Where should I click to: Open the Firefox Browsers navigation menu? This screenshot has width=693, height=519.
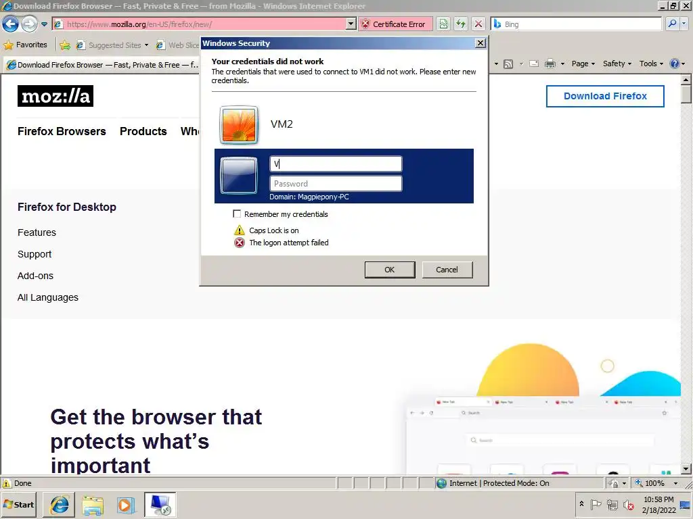(x=62, y=131)
